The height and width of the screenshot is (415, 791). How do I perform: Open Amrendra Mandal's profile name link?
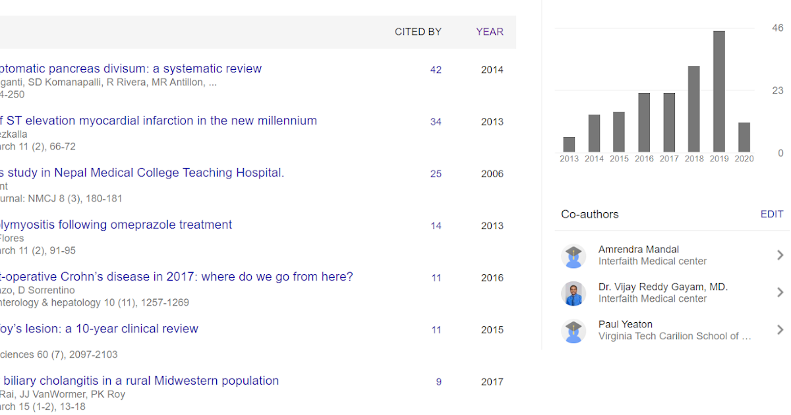(638, 250)
